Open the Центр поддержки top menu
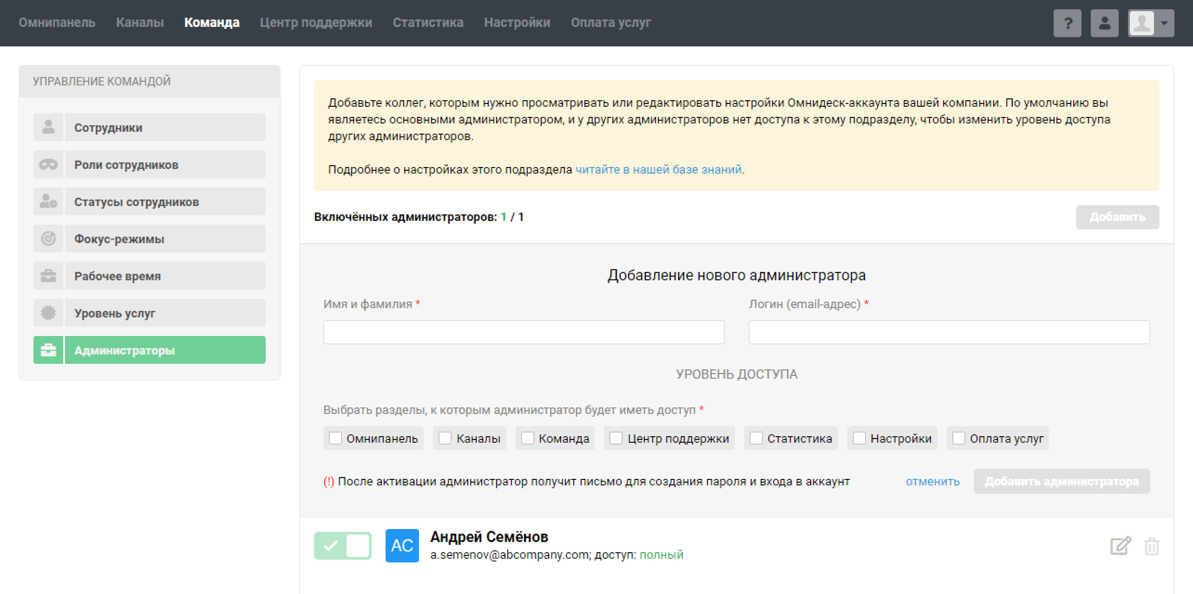Viewport: 1193px width, 594px height. [x=316, y=22]
